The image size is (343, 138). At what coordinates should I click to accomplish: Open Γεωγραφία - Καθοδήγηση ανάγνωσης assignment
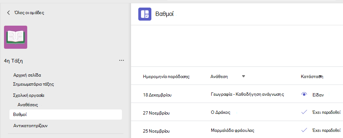pyautogui.click(x=248, y=94)
